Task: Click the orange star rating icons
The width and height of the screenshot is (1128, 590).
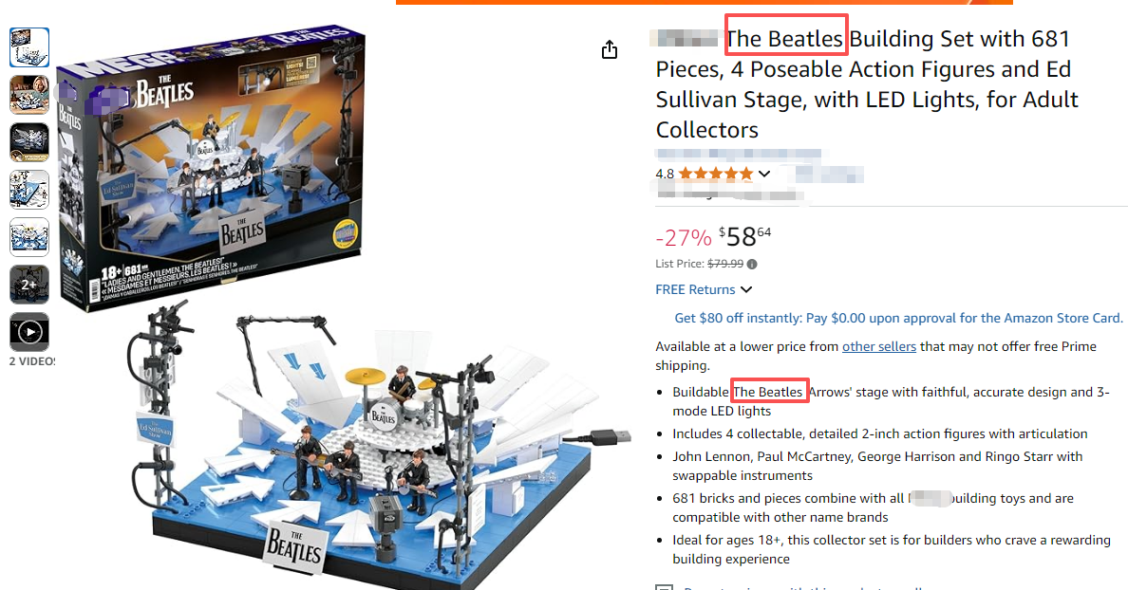Action: (x=716, y=174)
